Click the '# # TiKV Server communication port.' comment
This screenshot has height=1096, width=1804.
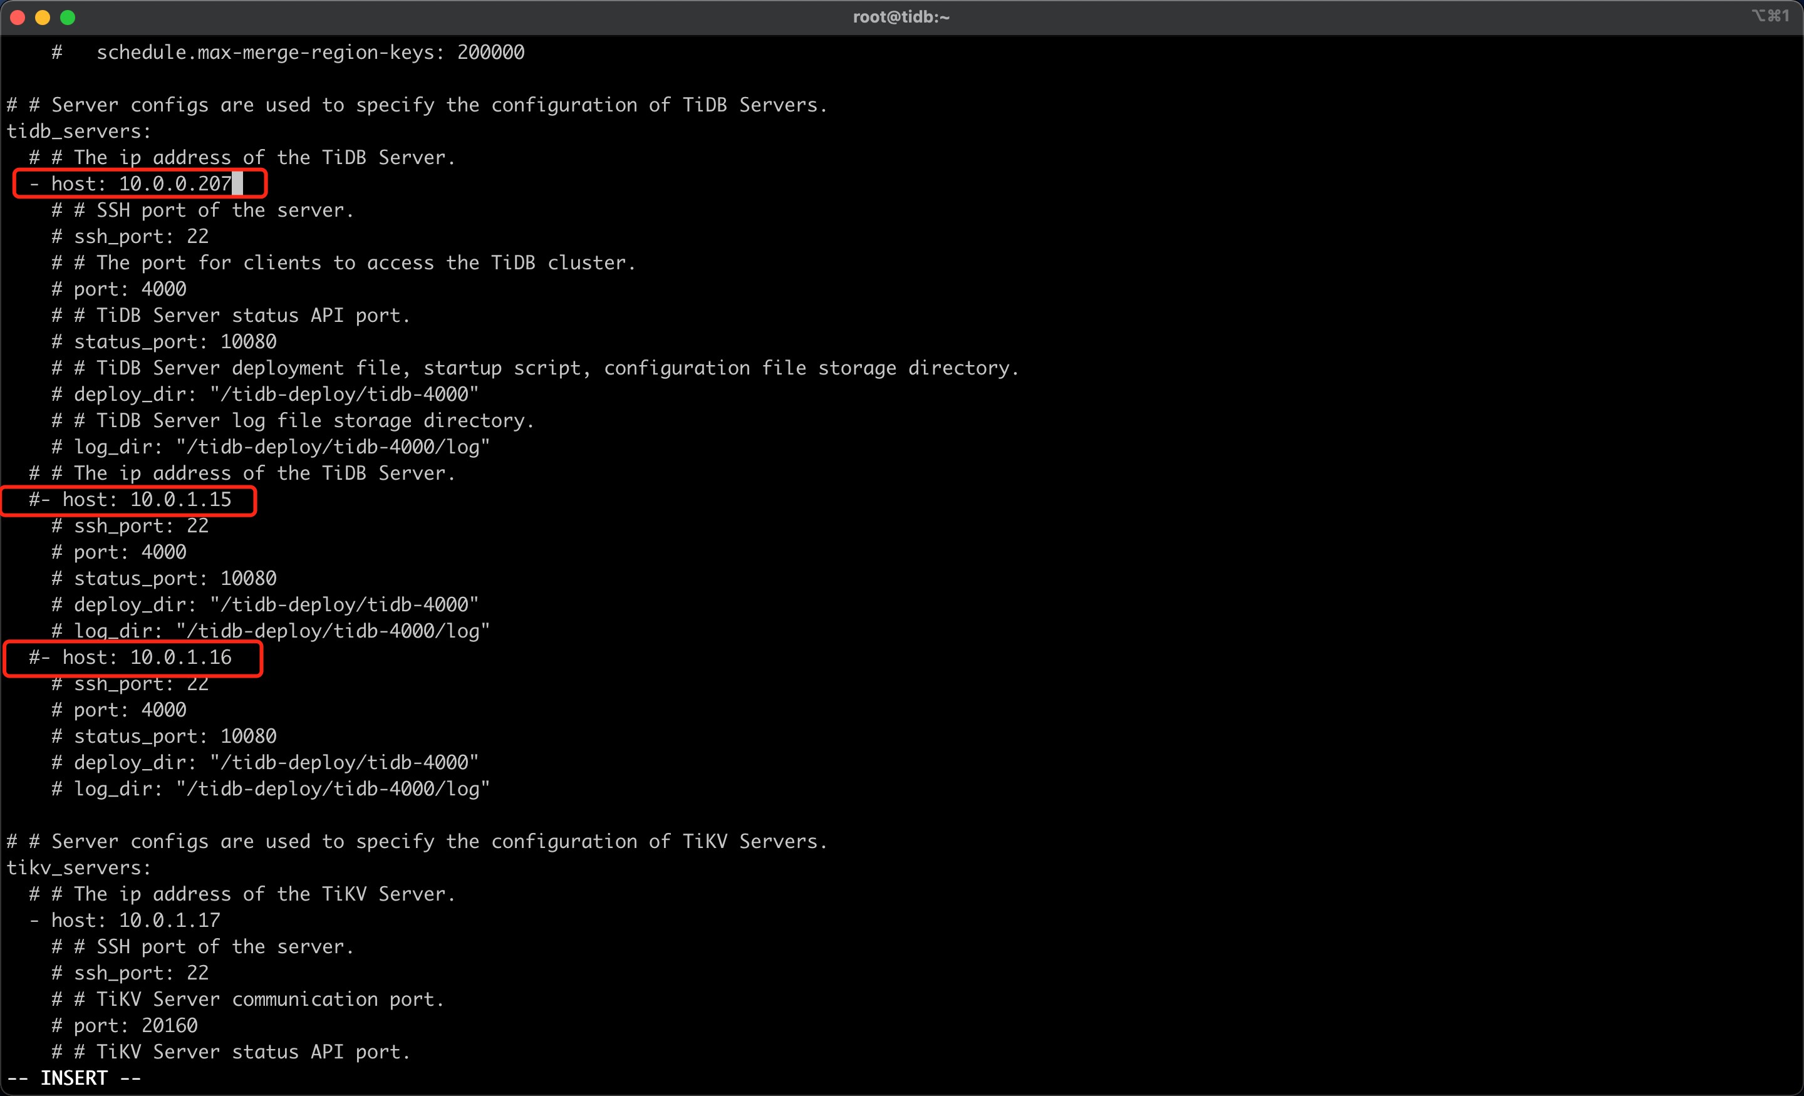point(247,1000)
